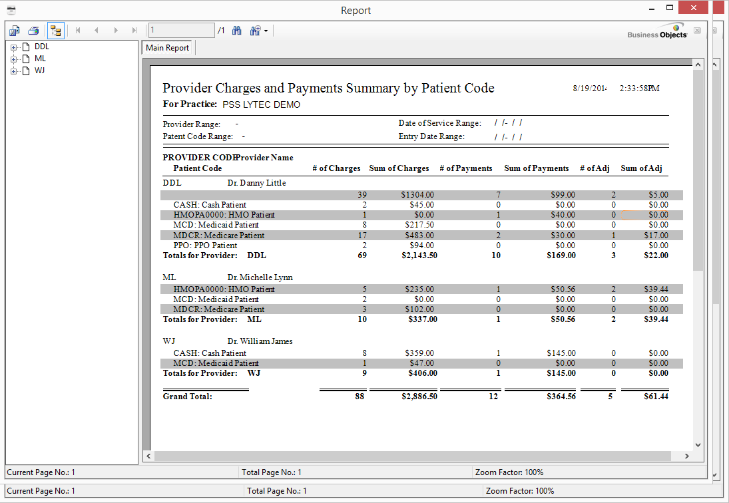Viewport: 729px width, 503px height.
Task: Click the '# of Payments' column header
Action: click(466, 168)
